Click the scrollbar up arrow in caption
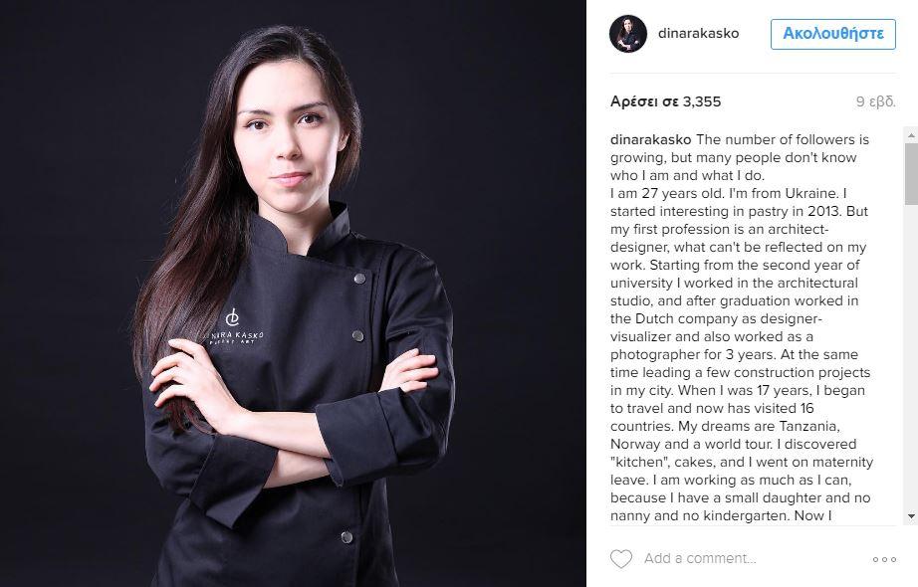This screenshot has width=918, height=587. point(911,135)
